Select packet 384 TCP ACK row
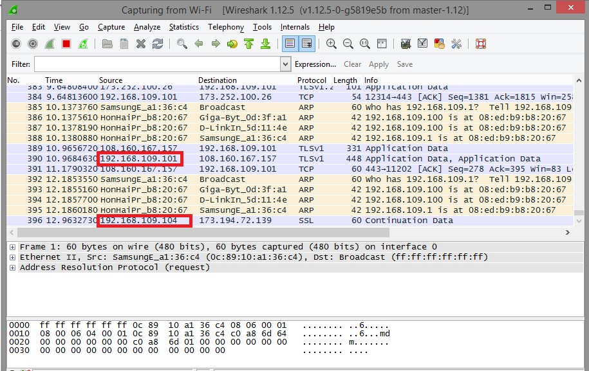This screenshot has width=589, height=371. tap(290, 97)
